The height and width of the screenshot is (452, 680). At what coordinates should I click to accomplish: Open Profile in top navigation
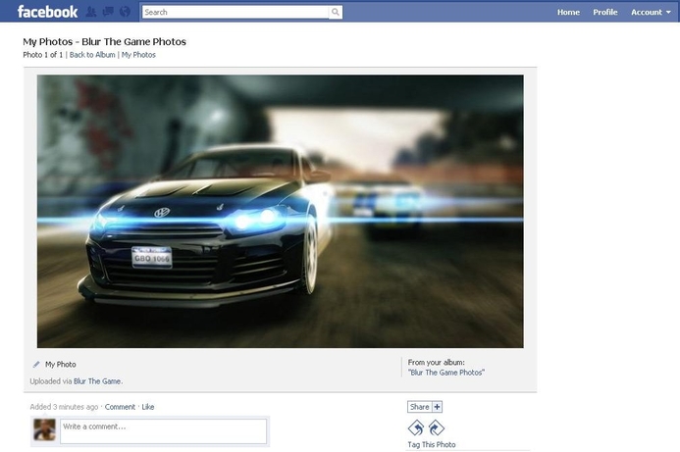coord(605,12)
